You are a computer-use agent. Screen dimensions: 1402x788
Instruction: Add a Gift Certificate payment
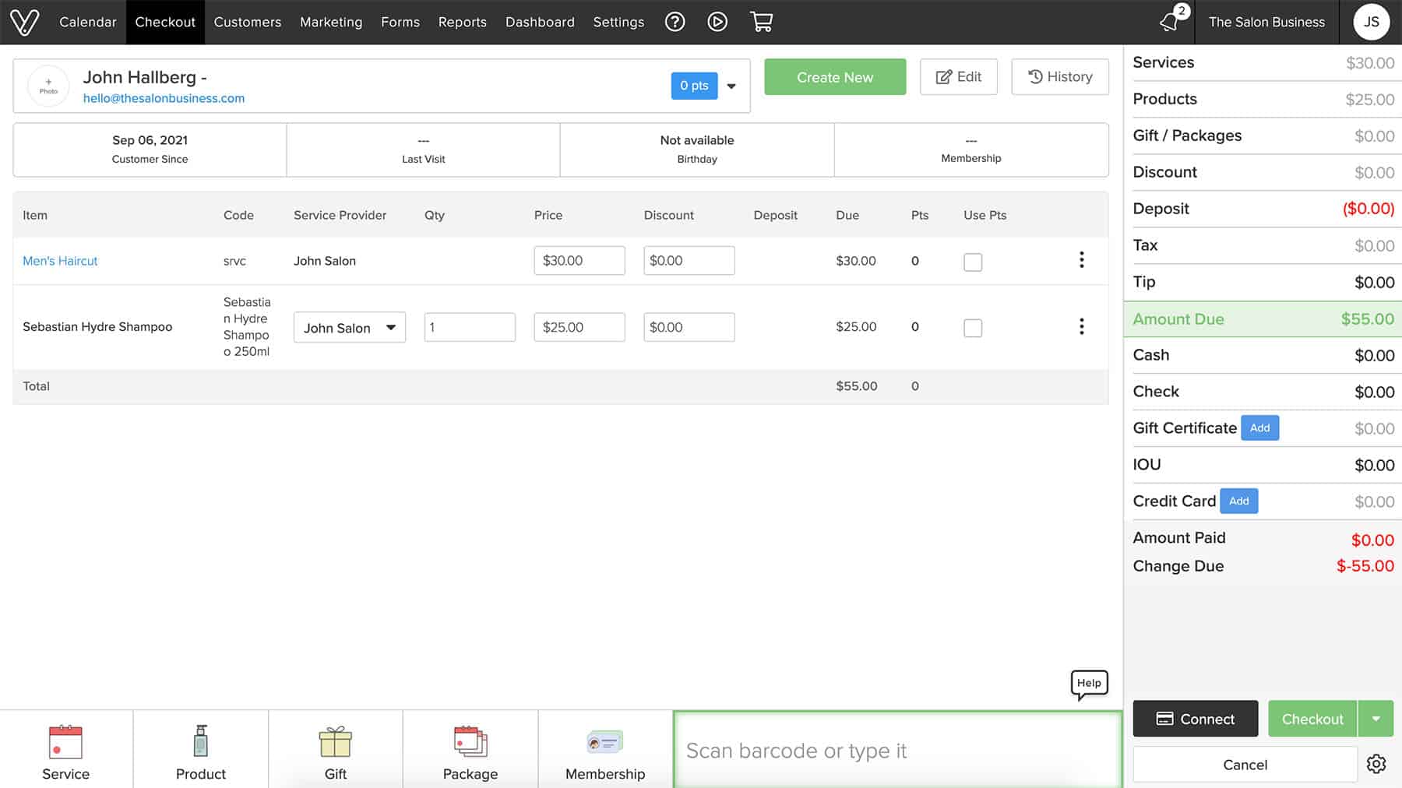coord(1259,427)
